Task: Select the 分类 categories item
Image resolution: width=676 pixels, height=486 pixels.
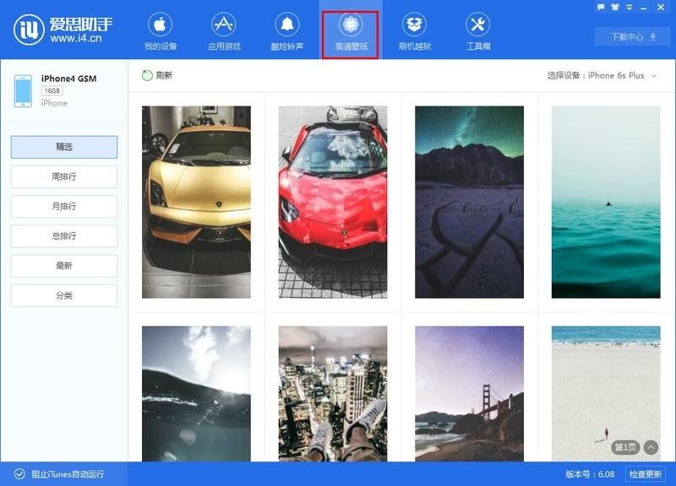Action: 64,295
